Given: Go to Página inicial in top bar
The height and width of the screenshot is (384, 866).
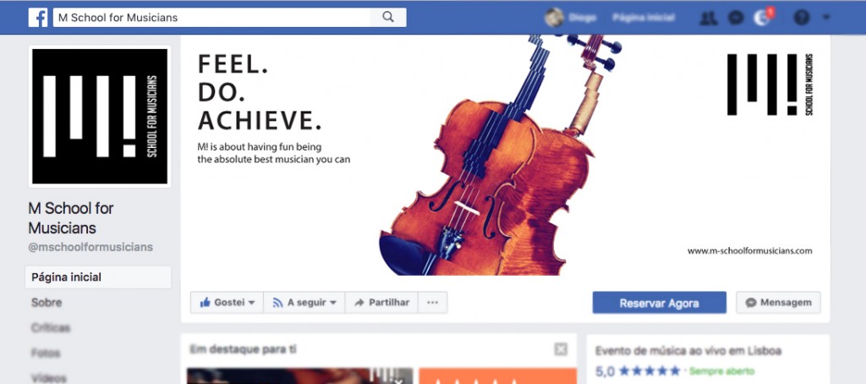Looking at the screenshot, I should click(x=644, y=18).
